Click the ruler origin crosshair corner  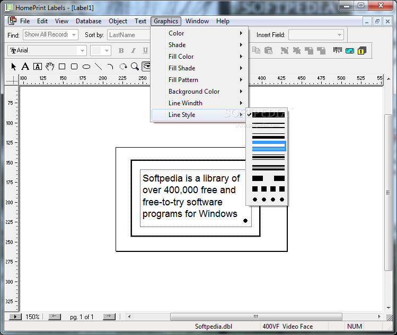click(12, 80)
